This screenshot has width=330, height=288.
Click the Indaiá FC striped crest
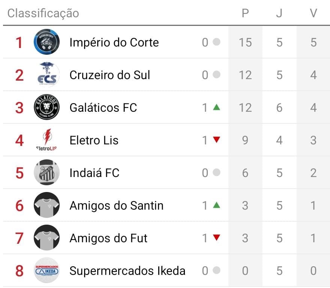46,172
